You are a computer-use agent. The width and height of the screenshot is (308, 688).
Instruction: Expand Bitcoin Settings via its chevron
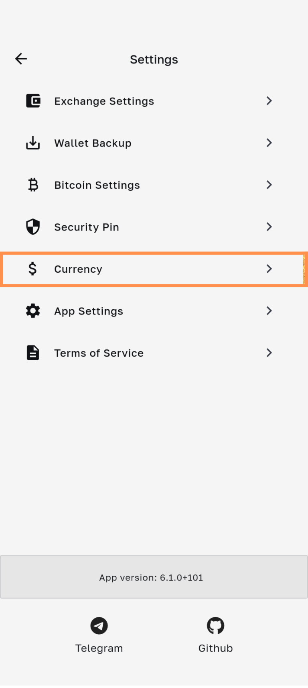click(269, 185)
